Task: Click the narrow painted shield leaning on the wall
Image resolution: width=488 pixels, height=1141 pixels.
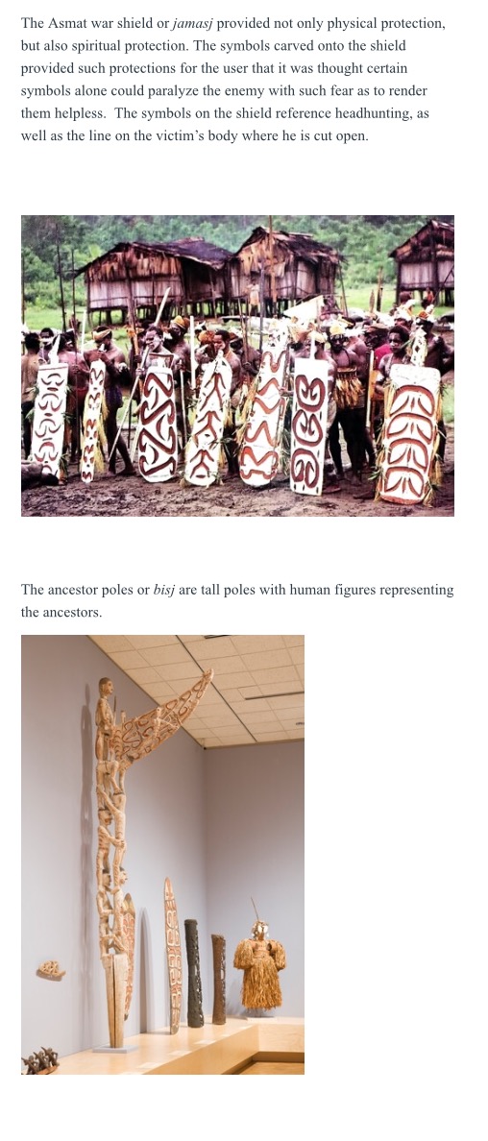Action: [x=173, y=954]
